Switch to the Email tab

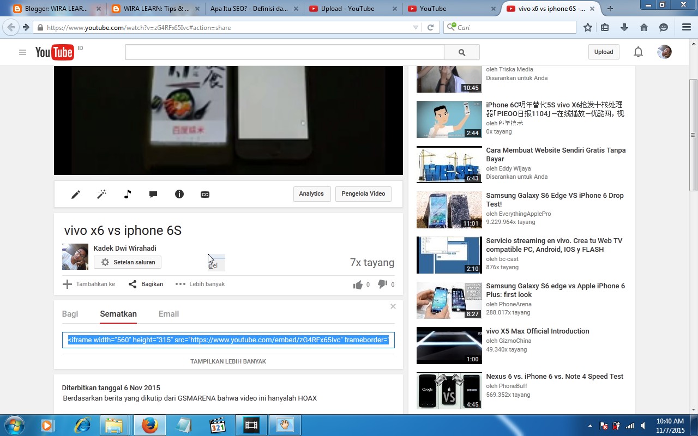coord(169,314)
